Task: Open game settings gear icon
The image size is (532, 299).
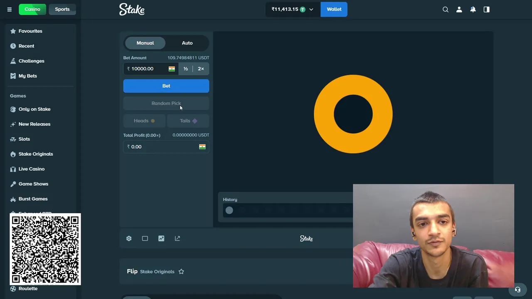Action: [129, 238]
